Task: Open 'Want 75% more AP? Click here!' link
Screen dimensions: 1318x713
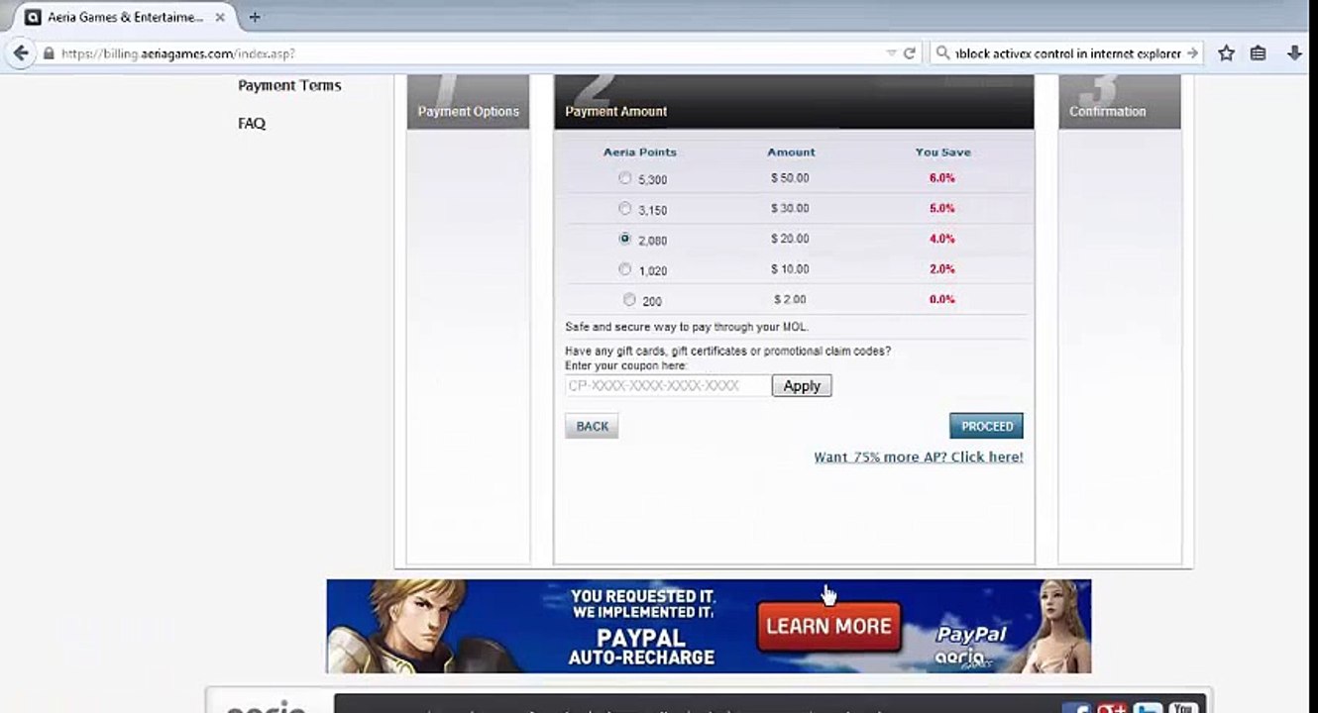Action: click(x=919, y=457)
